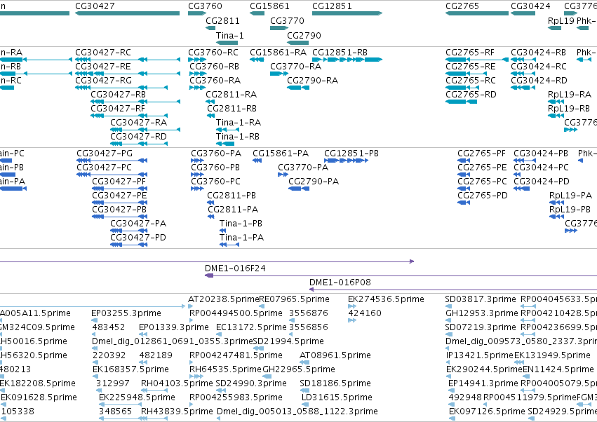This screenshot has width=597, height=422.
Task: Open transcript Tina-1-RA
Action: [x=227, y=130]
